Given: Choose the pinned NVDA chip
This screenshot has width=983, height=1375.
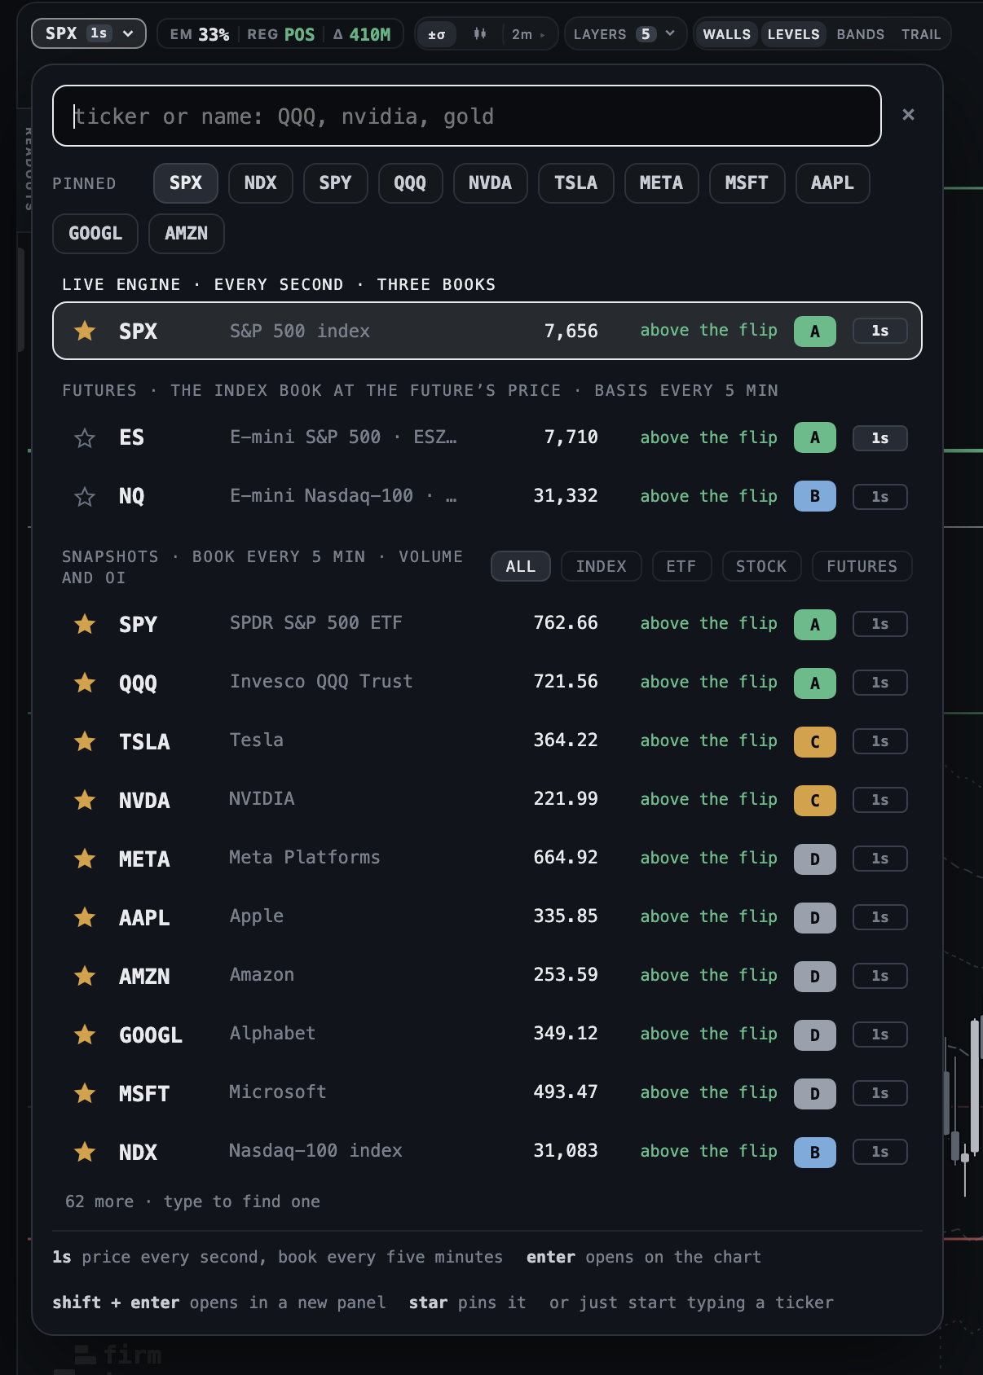Looking at the screenshot, I should (x=491, y=183).
